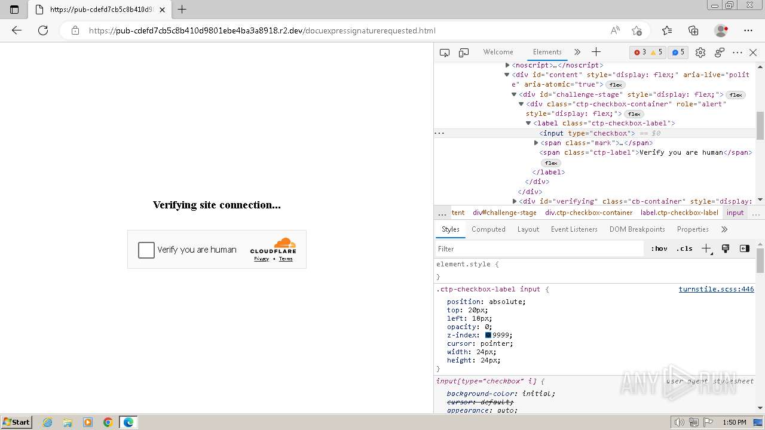Expand the noscript node
The image size is (765, 430).
(507, 65)
